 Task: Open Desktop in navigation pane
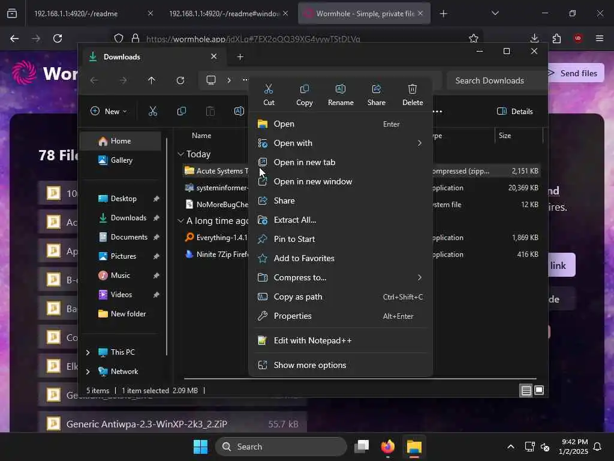(x=121, y=199)
